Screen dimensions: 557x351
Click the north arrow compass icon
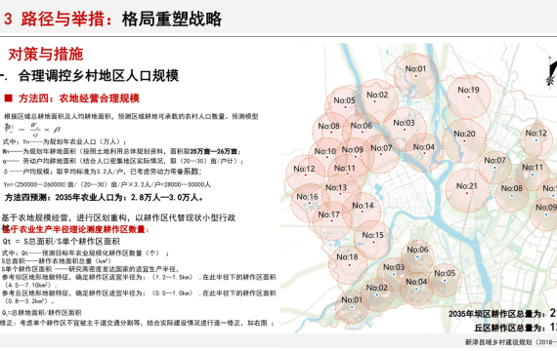551,72
